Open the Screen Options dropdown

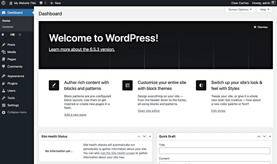click(x=240, y=9)
